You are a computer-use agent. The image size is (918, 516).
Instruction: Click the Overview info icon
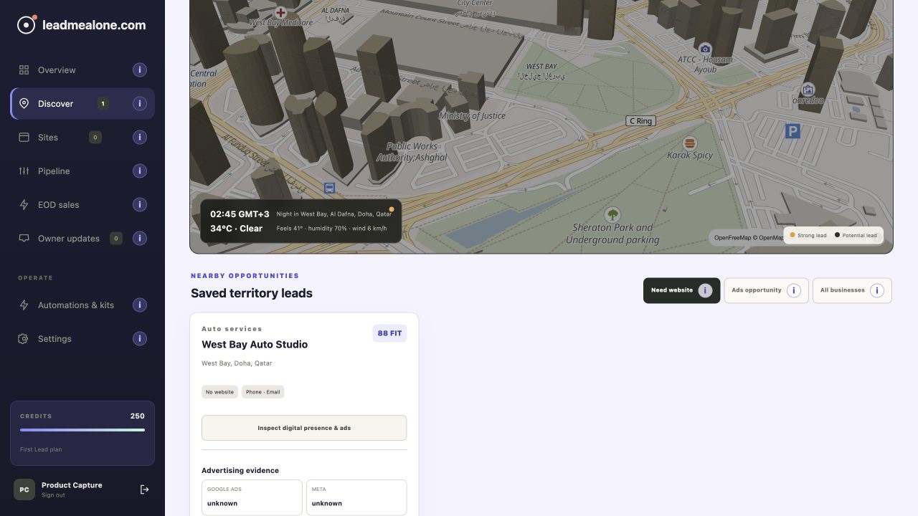140,70
